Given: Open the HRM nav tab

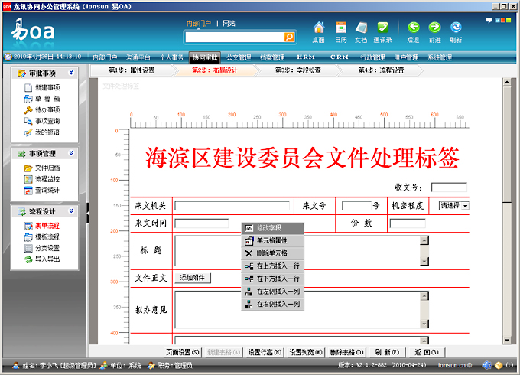Looking at the screenshot, I should (x=306, y=57).
